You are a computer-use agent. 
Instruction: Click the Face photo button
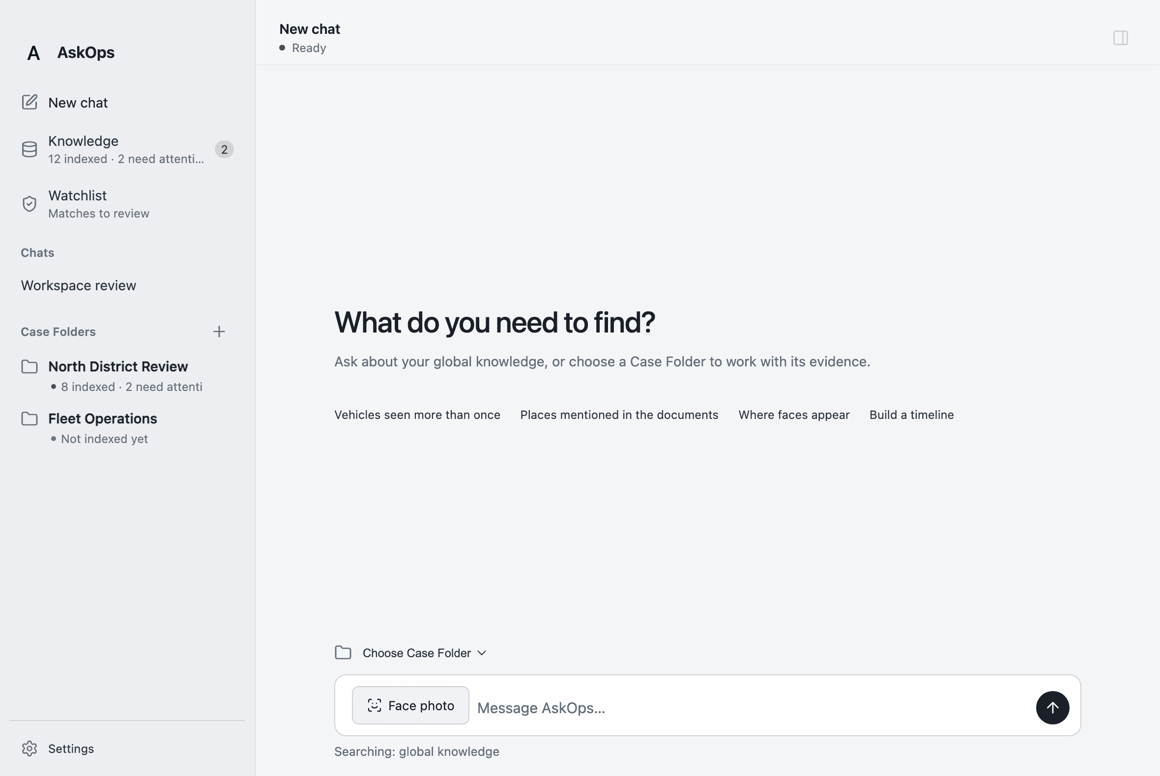click(x=410, y=705)
